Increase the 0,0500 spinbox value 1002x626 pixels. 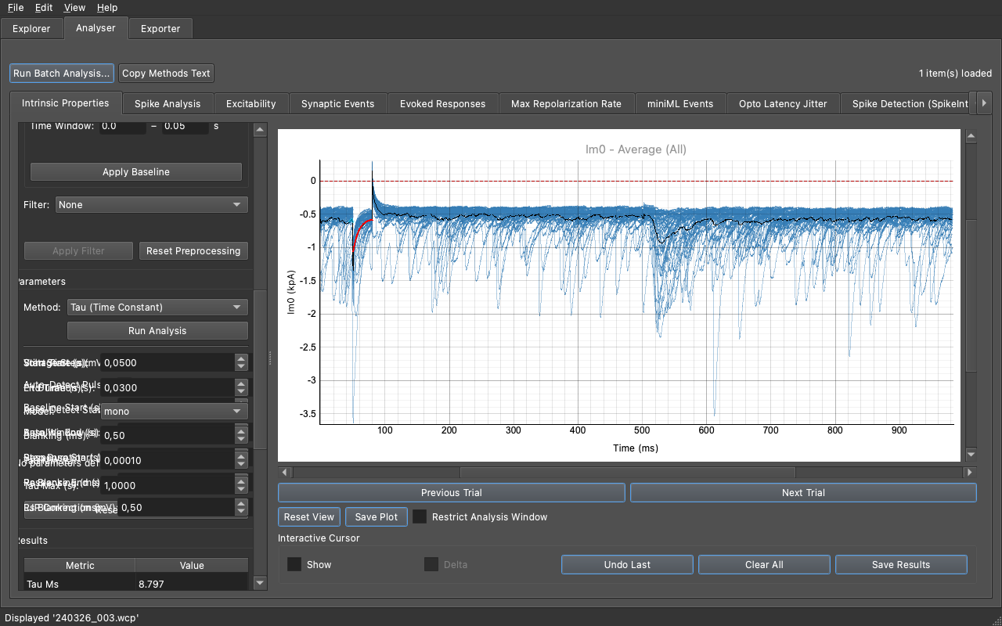click(241, 358)
